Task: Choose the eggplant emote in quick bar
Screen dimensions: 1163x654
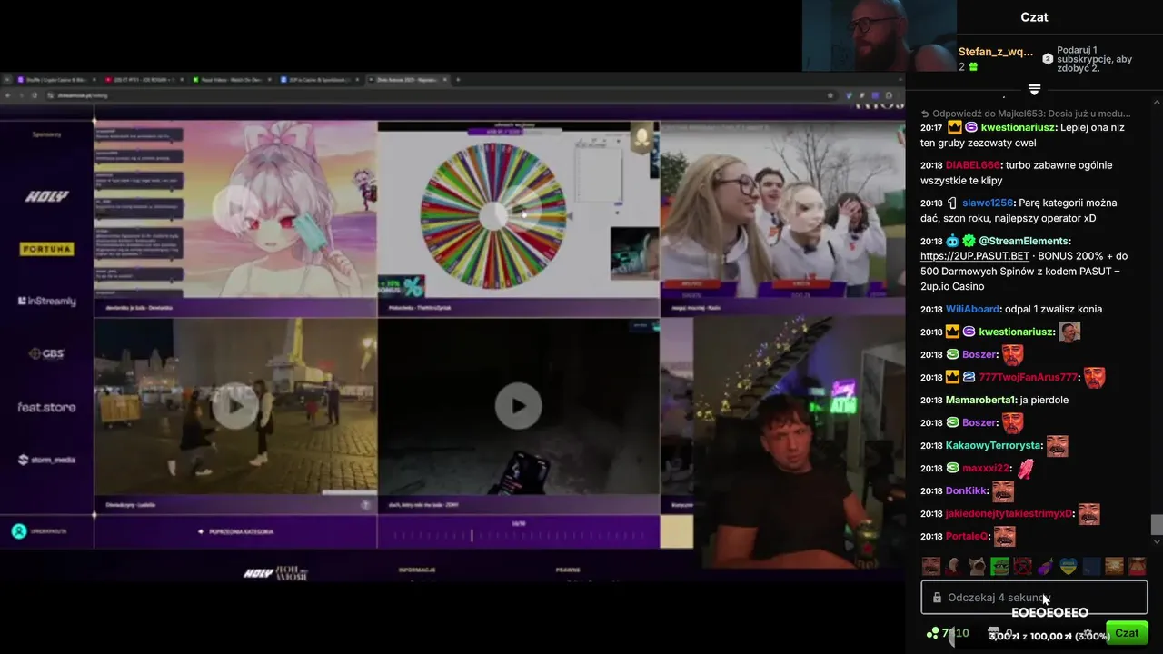Action: [1046, 567]
